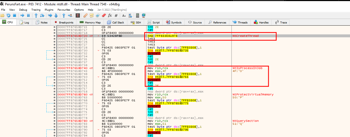This screenshot has height=137, width=350.
Task: Click the Open file folder icon
Action: [x=3, y=15]
